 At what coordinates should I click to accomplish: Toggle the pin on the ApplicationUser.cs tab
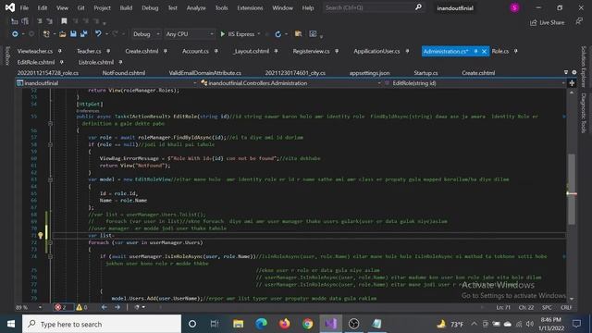[407, 51]
